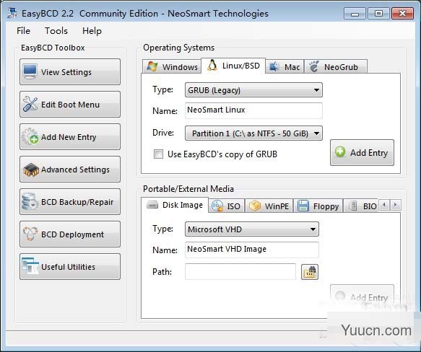Click the NeoSmart VHD Image name field

(x=252, y=250)
